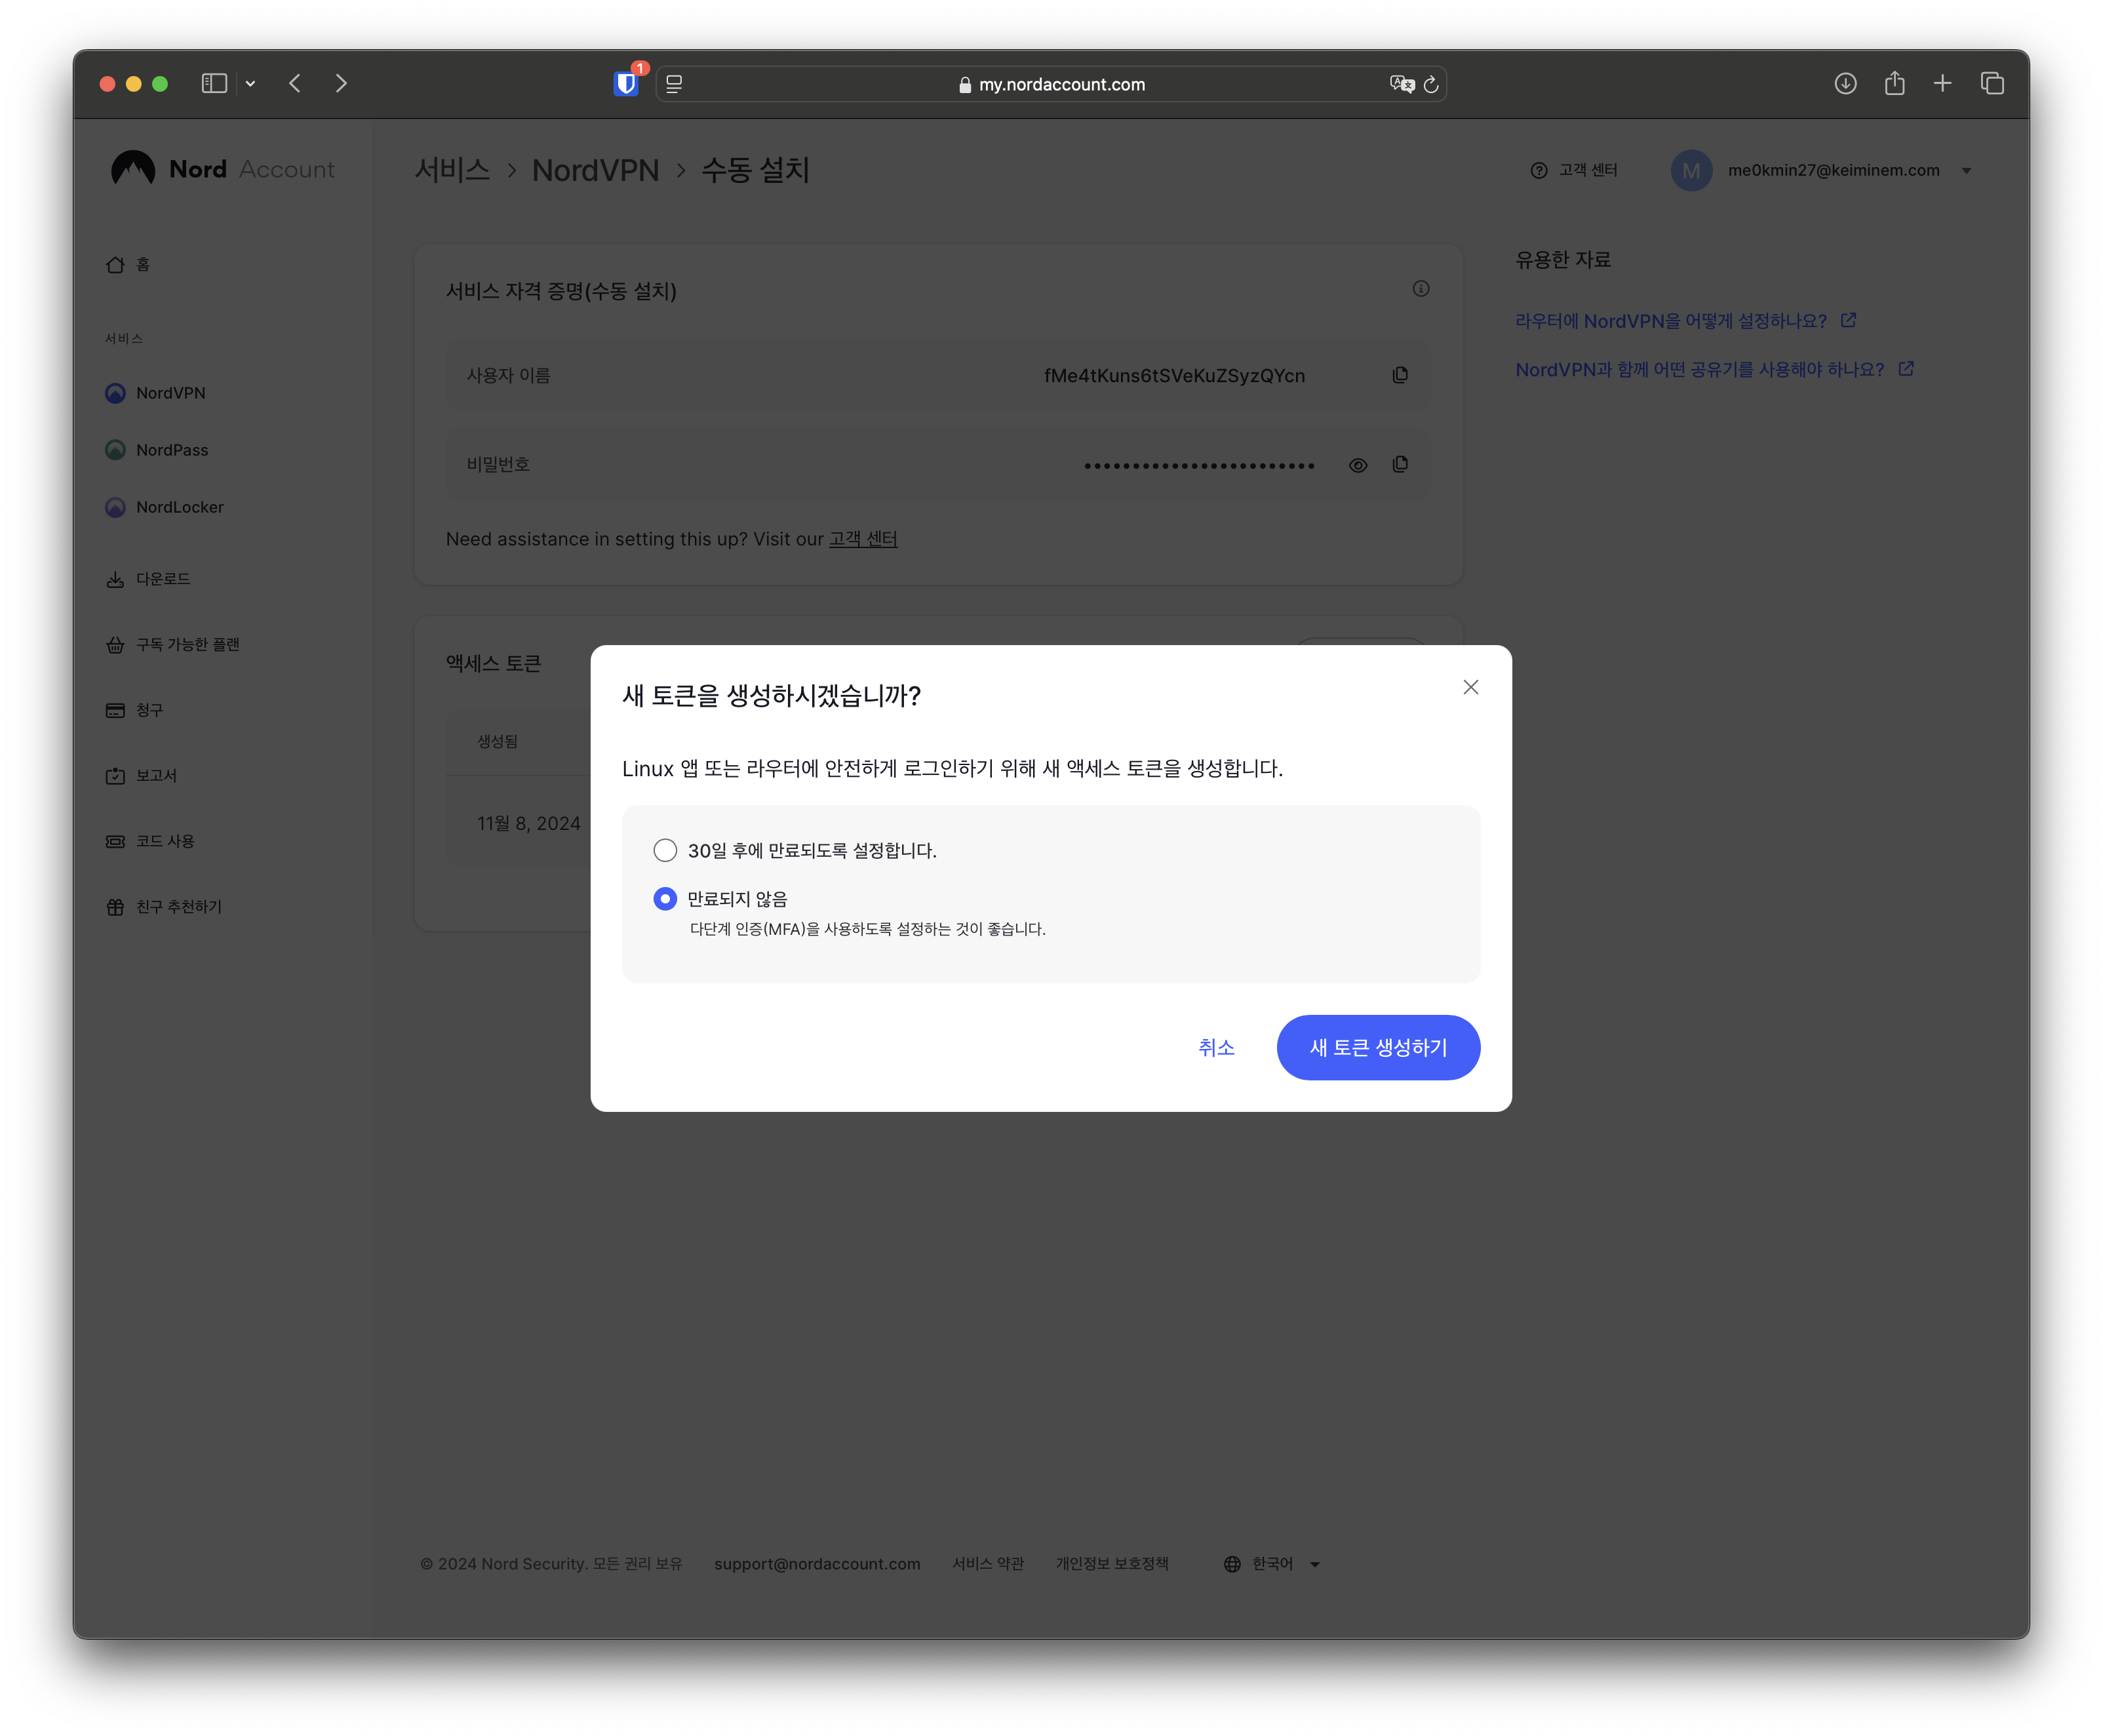Click the translate icon in address bar
This screenshot has height=1736, width=2103.
coord(1401,84)
